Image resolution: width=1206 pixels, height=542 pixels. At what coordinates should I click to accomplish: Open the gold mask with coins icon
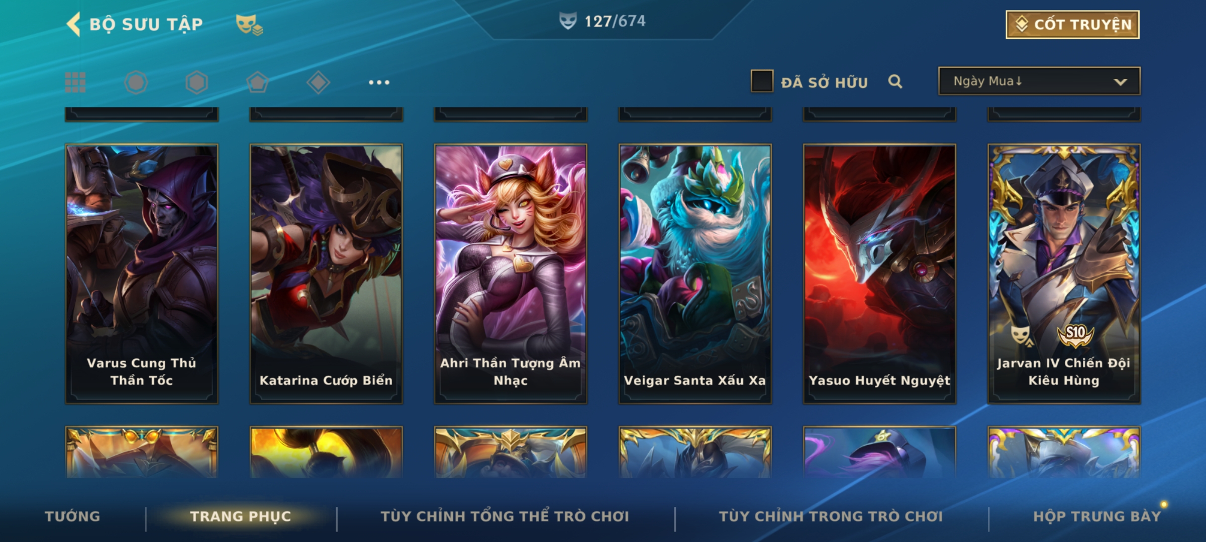249,25
